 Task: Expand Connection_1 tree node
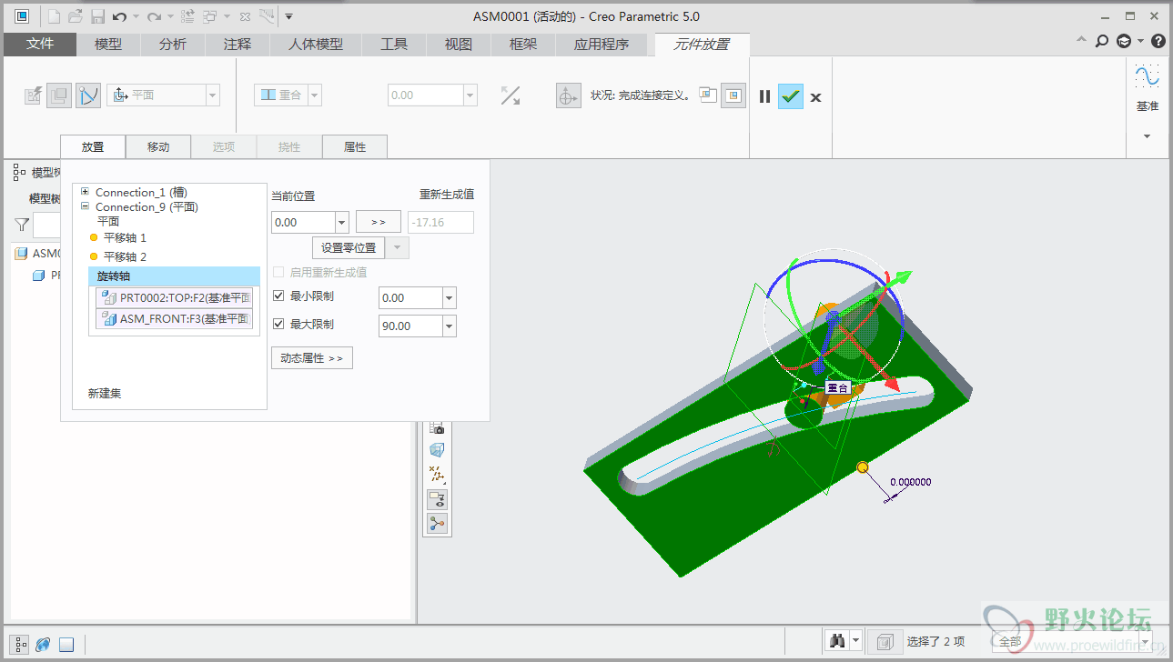point(85,192)
